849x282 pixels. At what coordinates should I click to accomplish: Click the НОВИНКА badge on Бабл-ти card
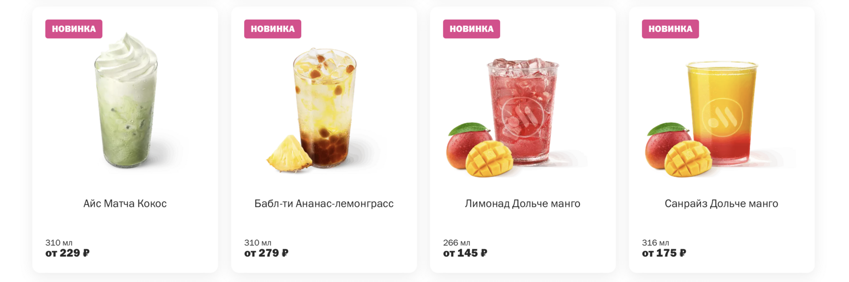point(273,29)
